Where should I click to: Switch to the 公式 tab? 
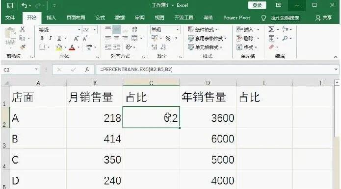[x=100, y=18]
